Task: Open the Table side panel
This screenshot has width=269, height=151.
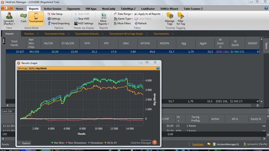Action: pyautogui.click(x=266, y=45)
